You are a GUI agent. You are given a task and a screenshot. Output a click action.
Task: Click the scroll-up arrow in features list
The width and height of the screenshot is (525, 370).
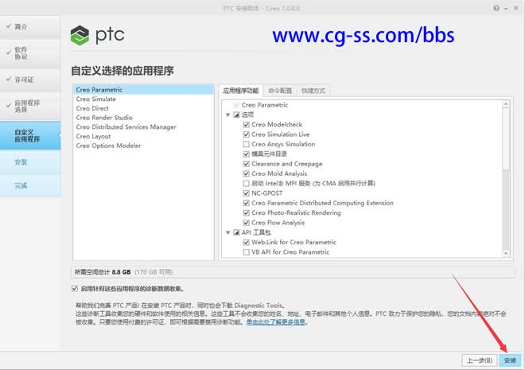tap(506, 104)
